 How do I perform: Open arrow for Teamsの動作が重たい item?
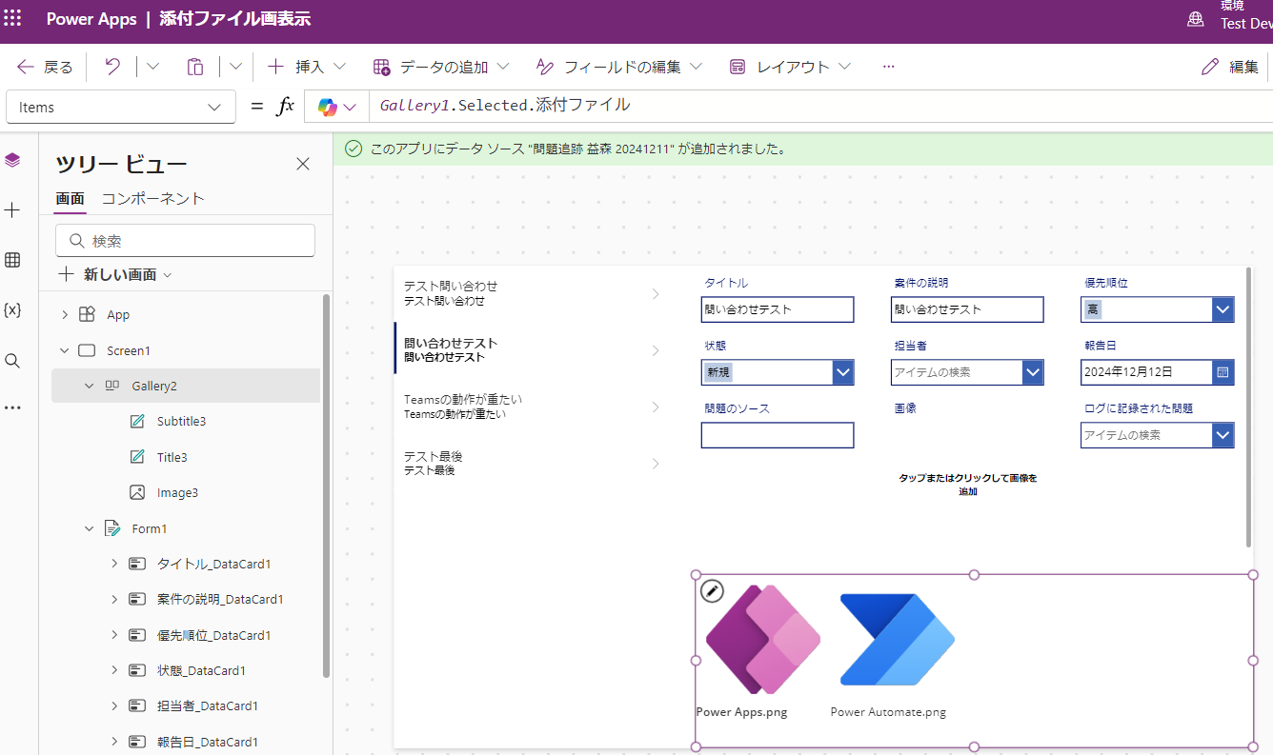pos(656,407)
